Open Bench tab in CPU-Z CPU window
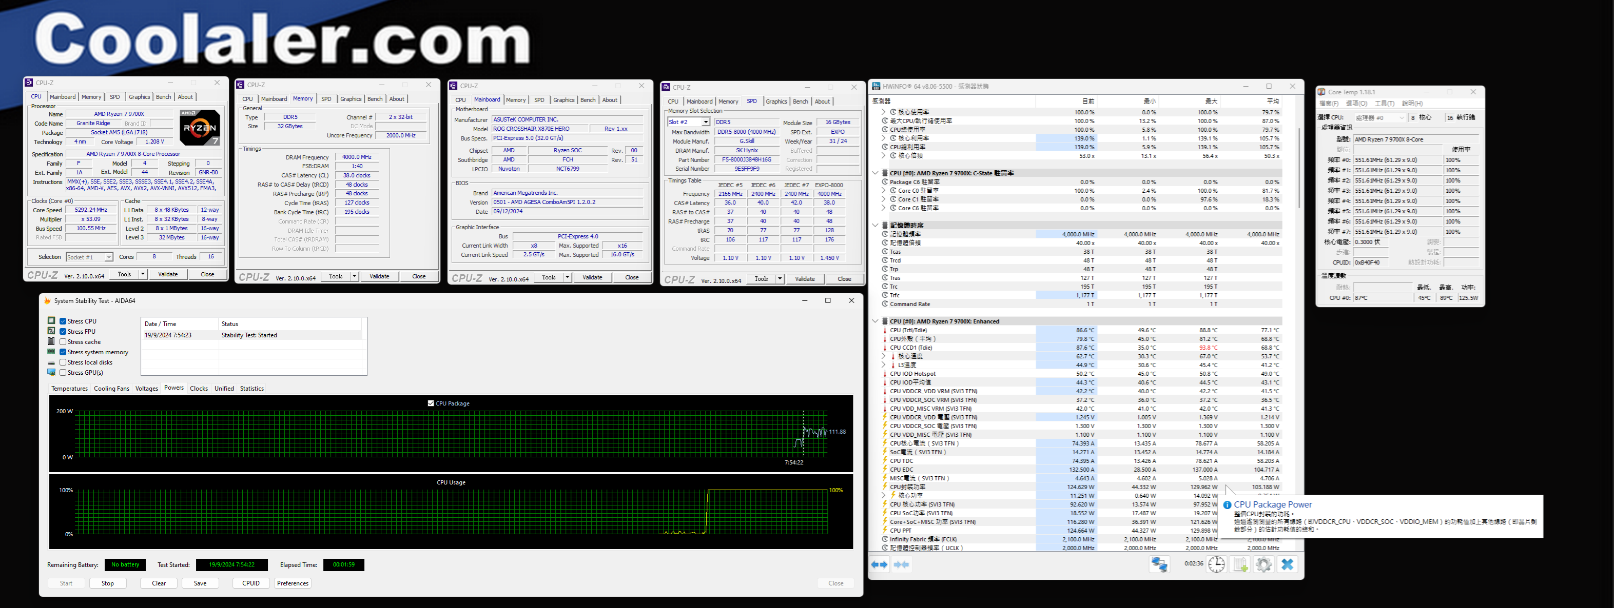 pos(164,97)
